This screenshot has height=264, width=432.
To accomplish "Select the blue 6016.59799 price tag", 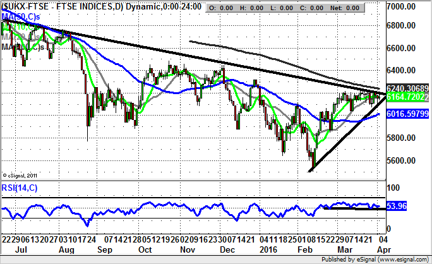I will pyautogui.click(x=408, y=115).
